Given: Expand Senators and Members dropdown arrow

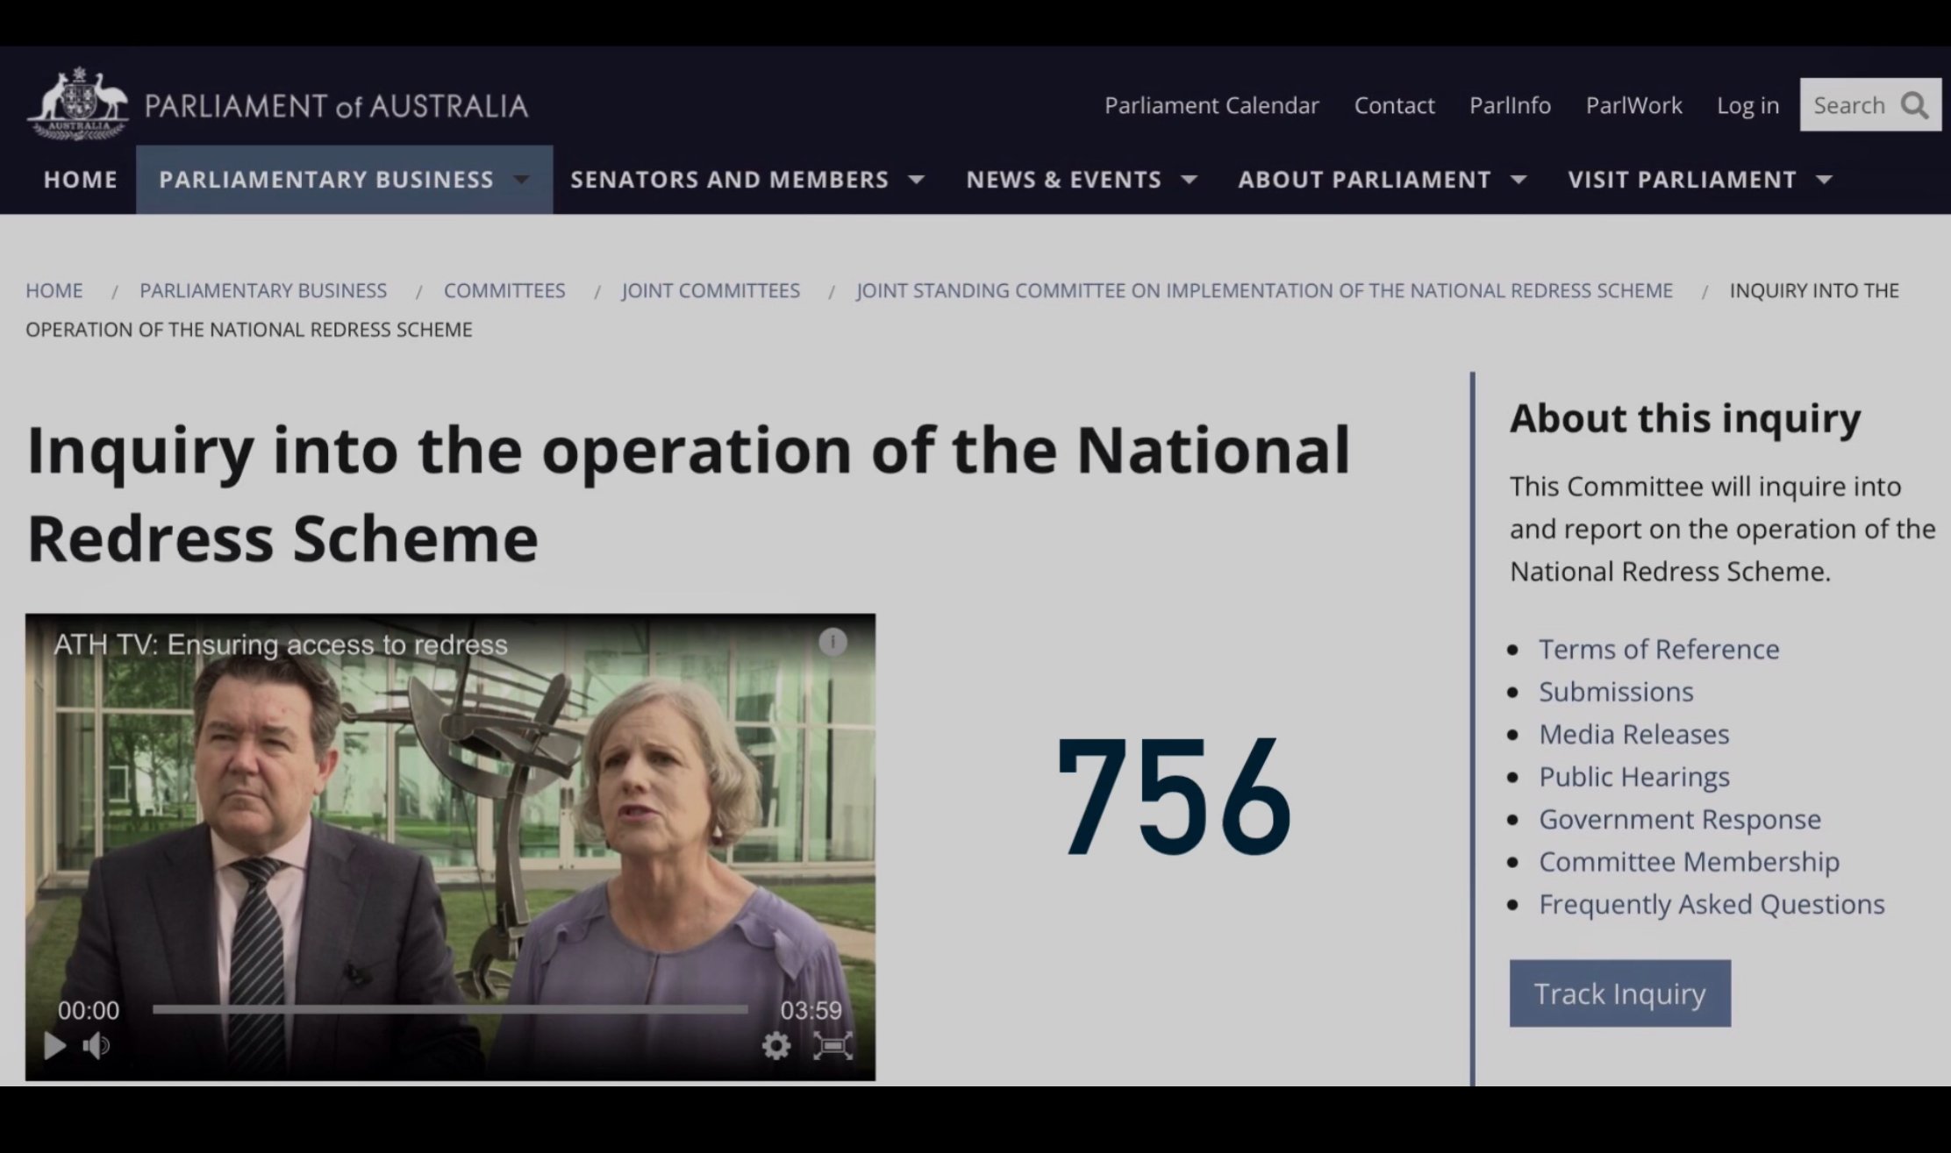Looking at the screenshot, I should 917,180.
